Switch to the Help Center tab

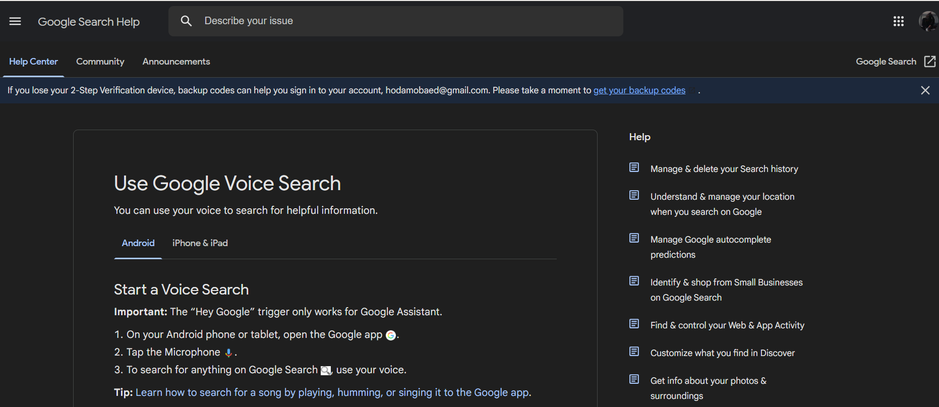coord(33,62)
